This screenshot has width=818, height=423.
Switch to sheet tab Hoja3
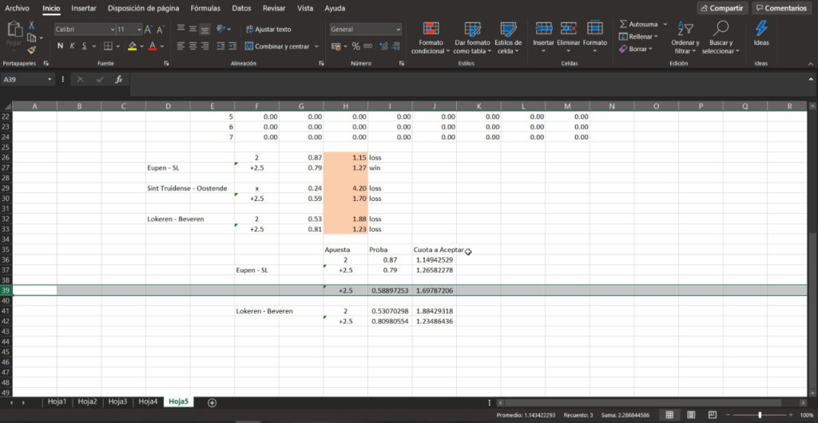coord(118,401)
